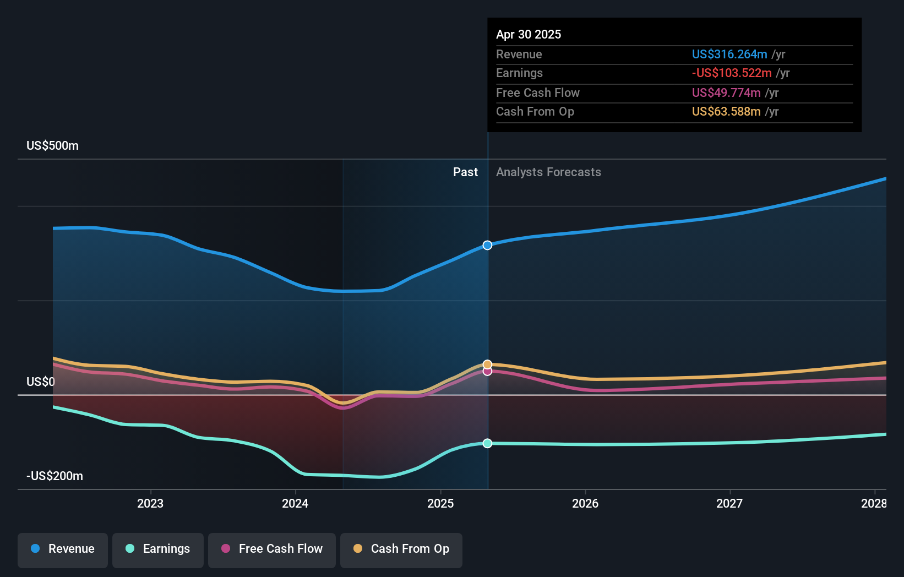Select the orange Cash From Op legend dot

pyautogui.click(x=358, y=549)
